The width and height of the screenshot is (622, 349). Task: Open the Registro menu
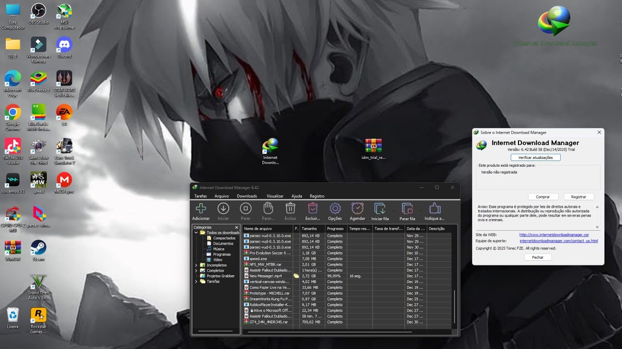[x=317, y=196]
